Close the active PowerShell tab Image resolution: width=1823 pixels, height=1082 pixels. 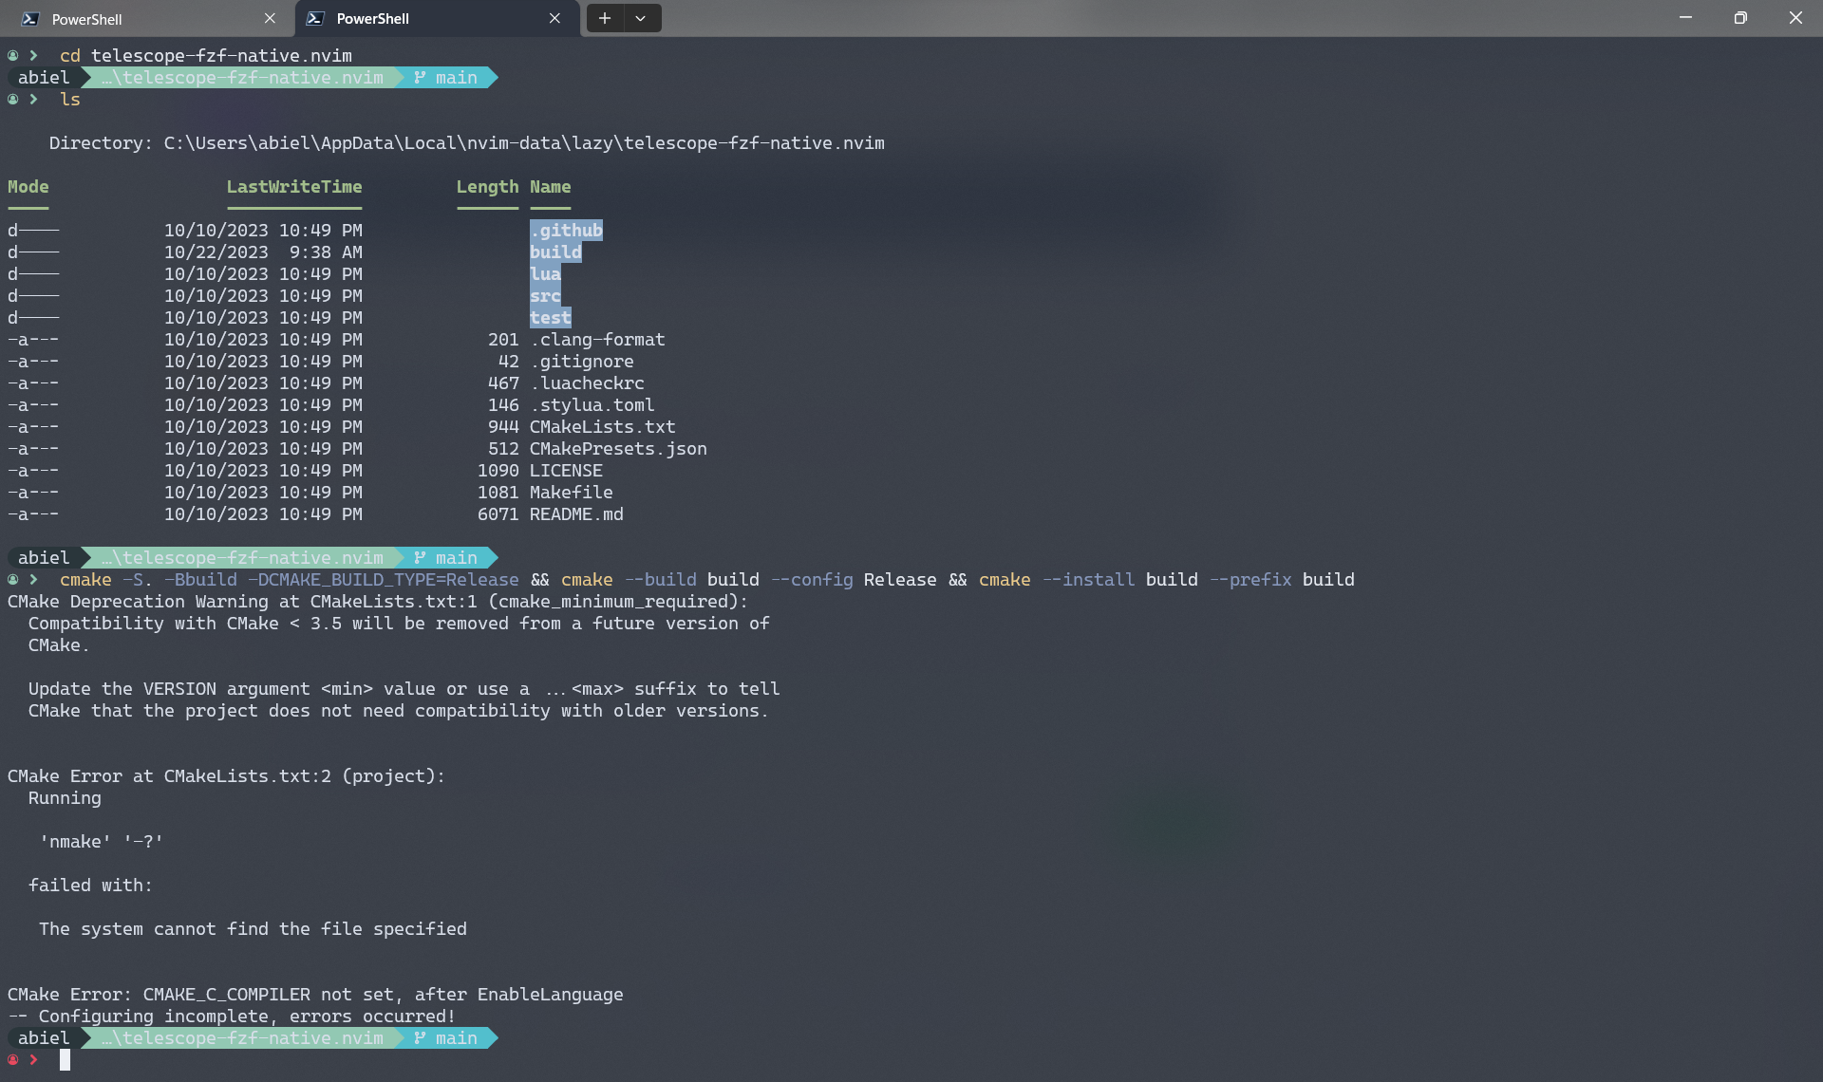[555, 18]
